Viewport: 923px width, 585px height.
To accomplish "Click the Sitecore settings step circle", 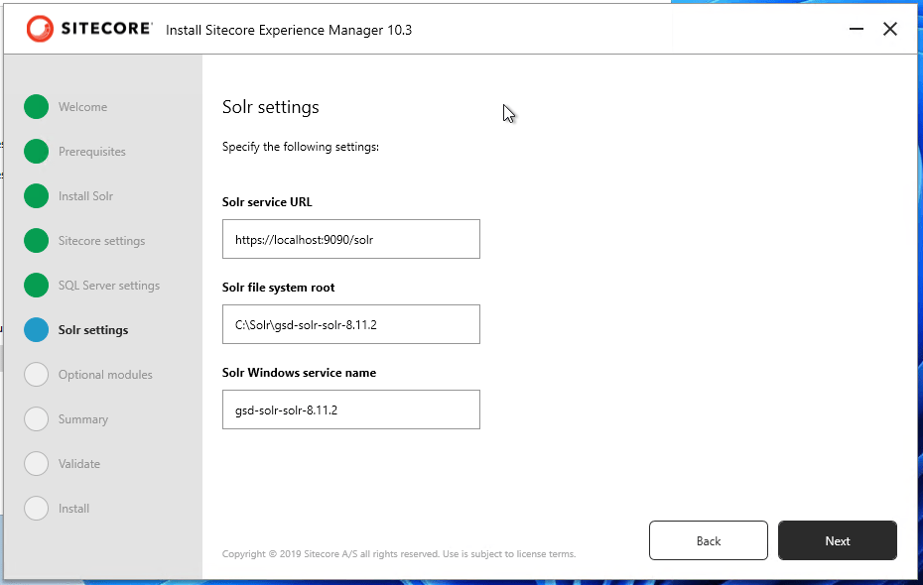I will (37, 241).
